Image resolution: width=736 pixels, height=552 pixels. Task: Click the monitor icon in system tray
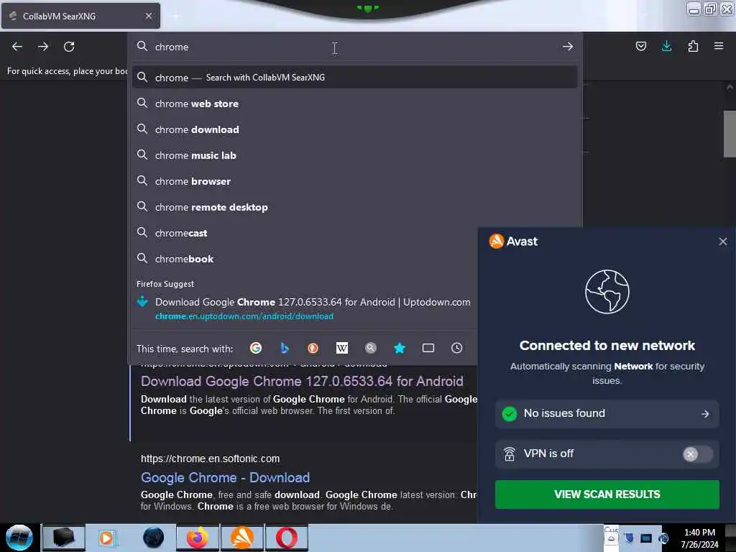[x=646, y=538]
